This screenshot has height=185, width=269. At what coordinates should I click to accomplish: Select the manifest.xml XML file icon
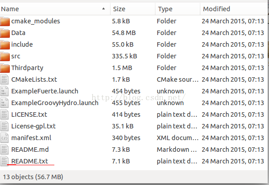point(4,138)
